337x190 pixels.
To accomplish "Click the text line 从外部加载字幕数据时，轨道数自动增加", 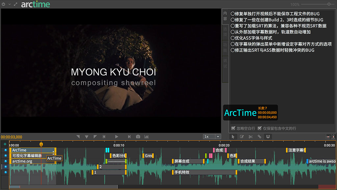I will [x=271, y=32].
